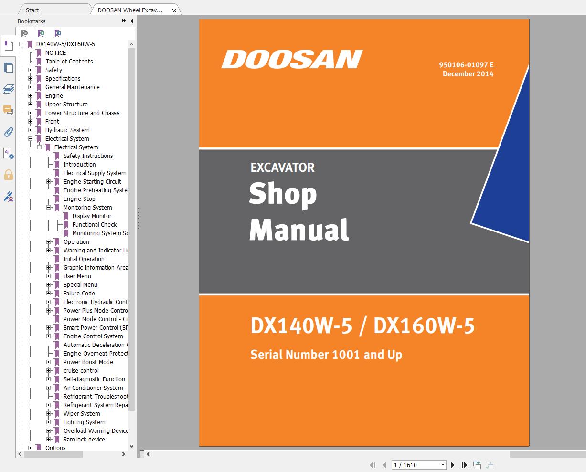Open the Engine Stop bookmark

(79, 199)
